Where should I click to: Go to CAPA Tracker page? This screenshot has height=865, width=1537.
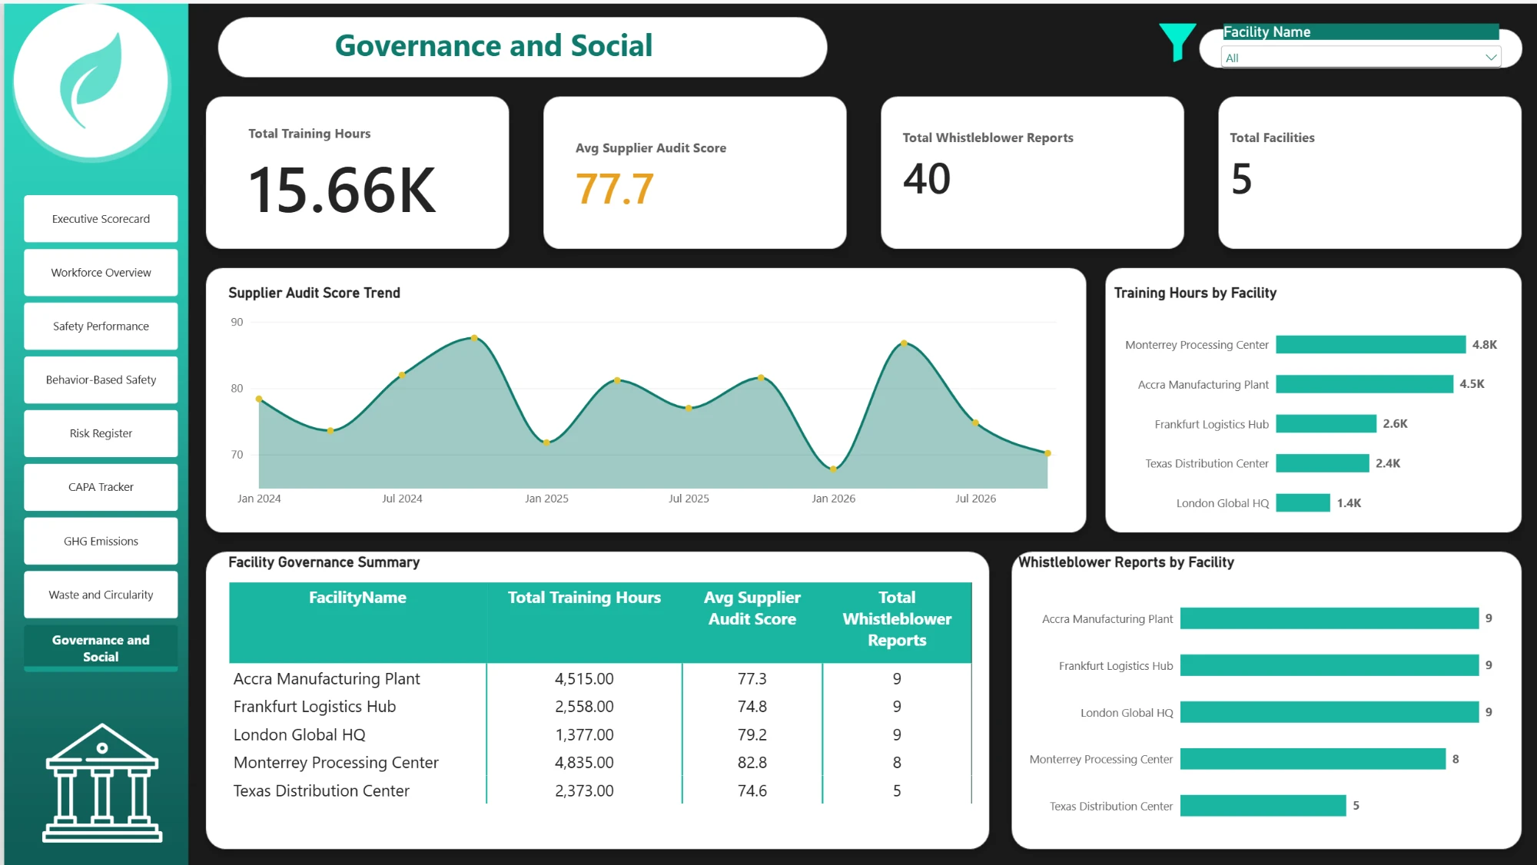coord(101,487)
